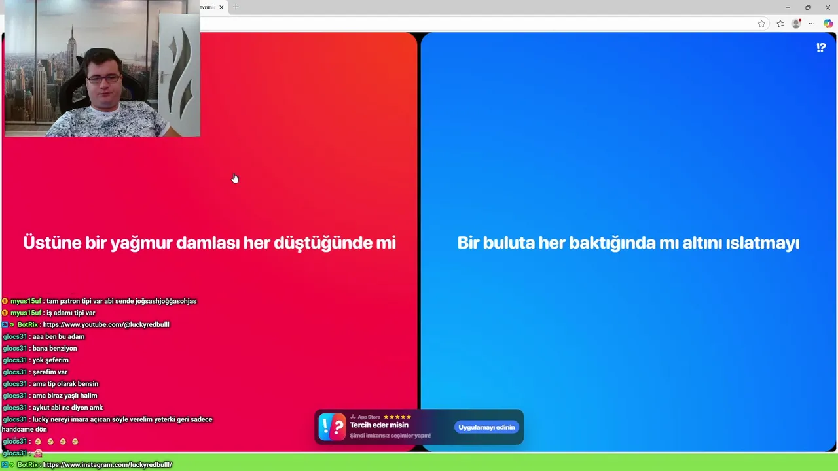Close the current browser tab
The height and width of the screenshot is (471, 838).
221,7
